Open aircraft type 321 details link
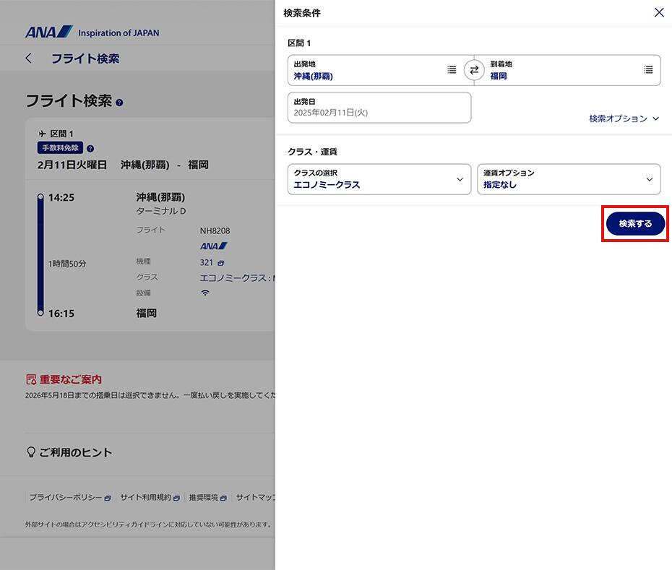Viewport: 672px width, 570px height. [212, 262]
